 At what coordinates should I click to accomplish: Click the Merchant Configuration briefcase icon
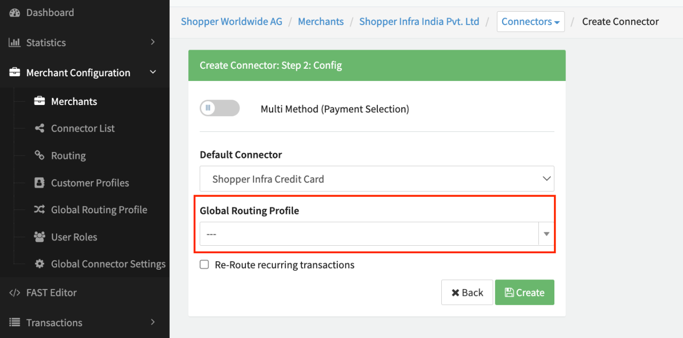[14, 73]
